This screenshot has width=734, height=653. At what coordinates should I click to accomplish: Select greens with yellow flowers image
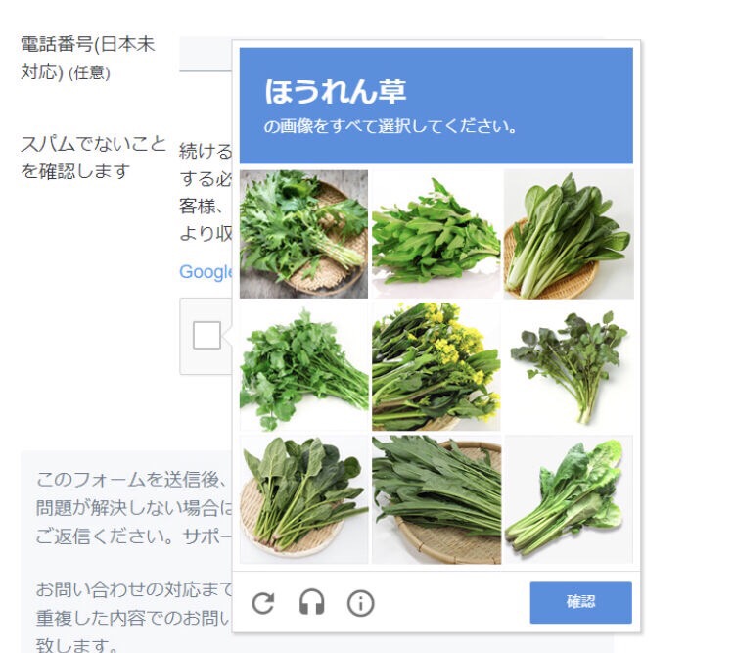tap(436, 367)
